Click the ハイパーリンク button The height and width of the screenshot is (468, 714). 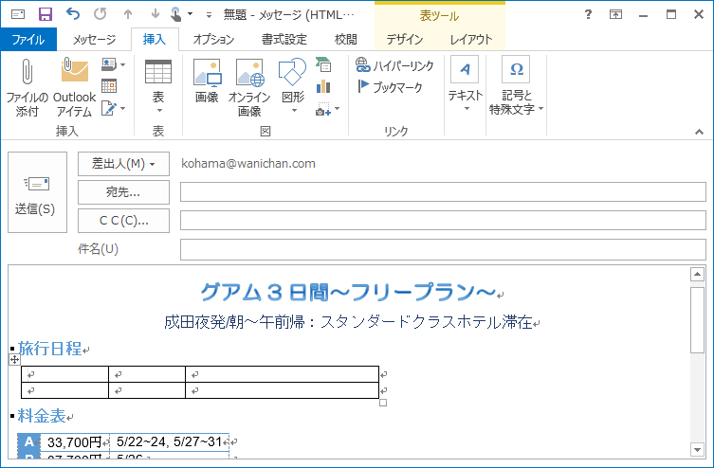click(x=394, y=65)
